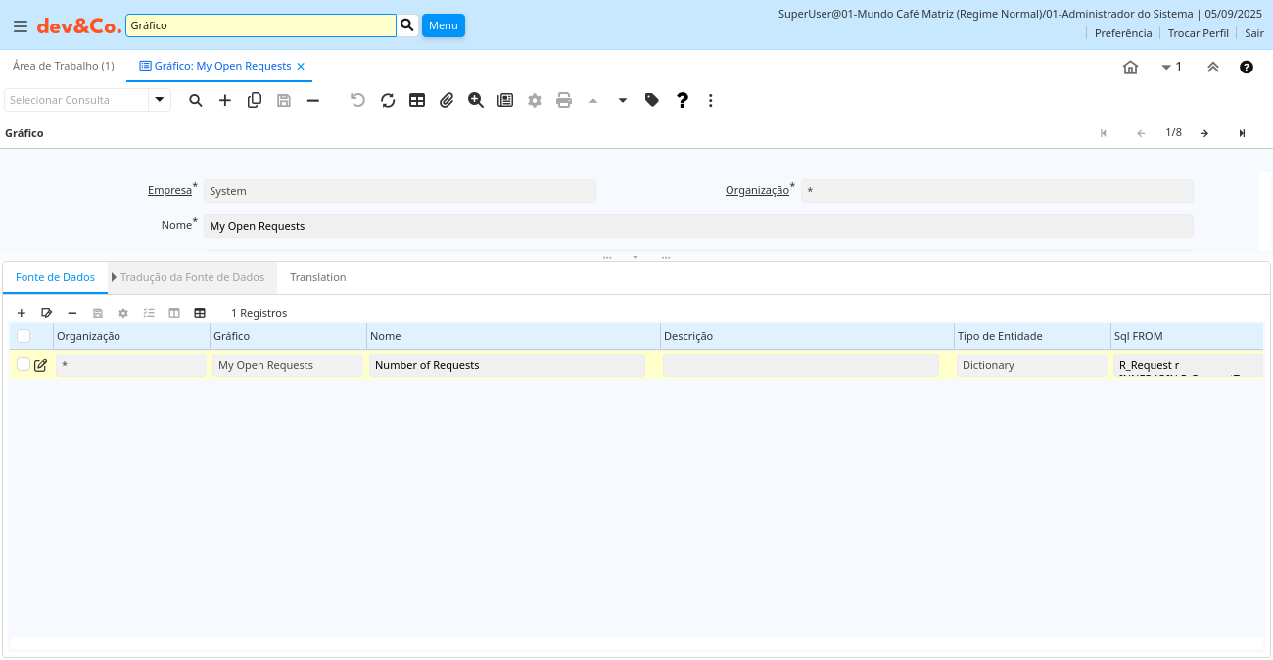
Task: Refresh the record with the refresh icon
Action: coord(388,100)
